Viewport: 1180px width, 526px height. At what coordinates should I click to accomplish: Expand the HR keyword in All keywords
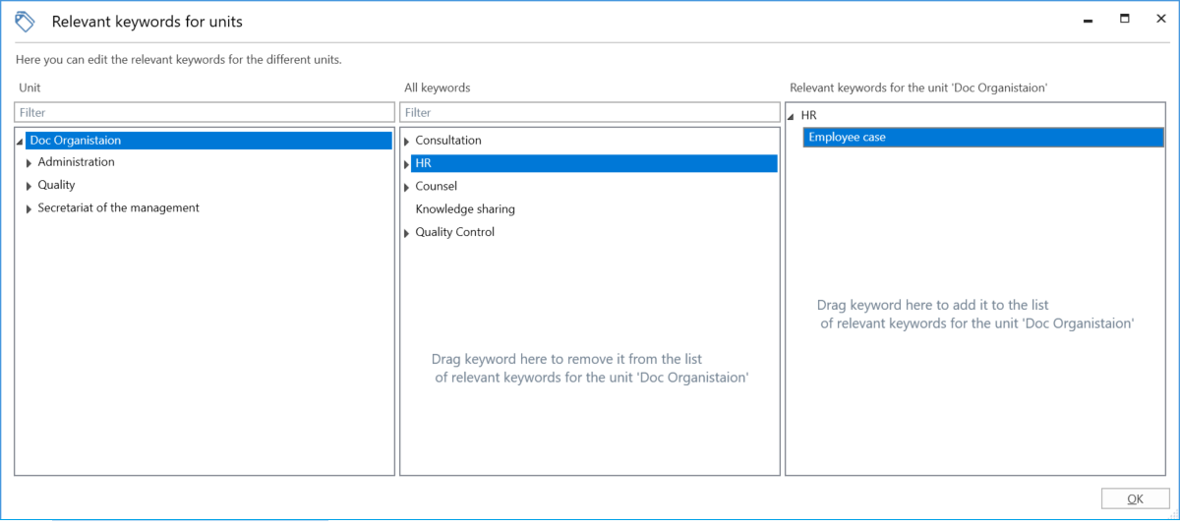407,164
